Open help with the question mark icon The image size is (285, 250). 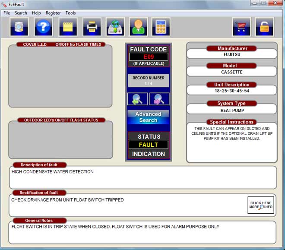[x=44, y=27]
